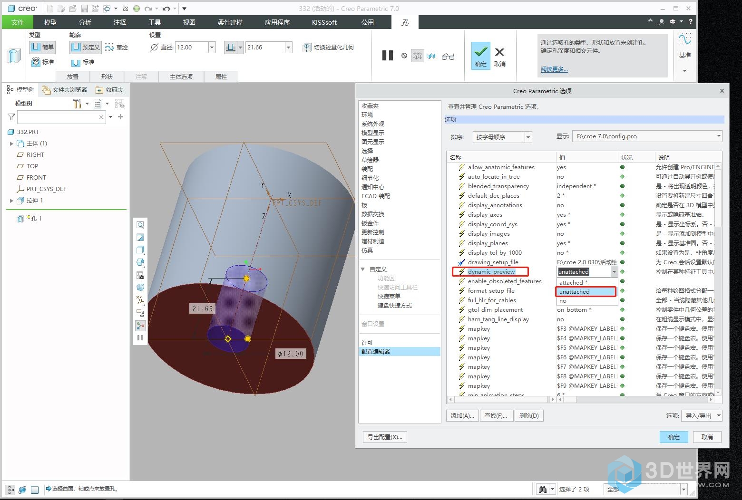Click the repaint icon in graphics toolbar
This screenshot has width=742, height=500.
coord(140,238)
